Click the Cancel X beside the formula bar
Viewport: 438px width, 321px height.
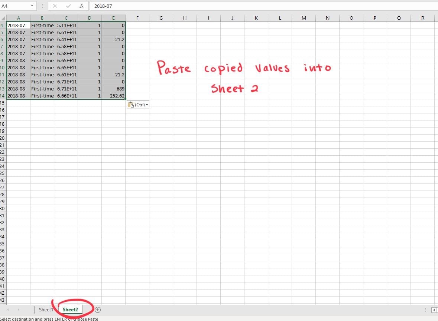click(55, 6)
